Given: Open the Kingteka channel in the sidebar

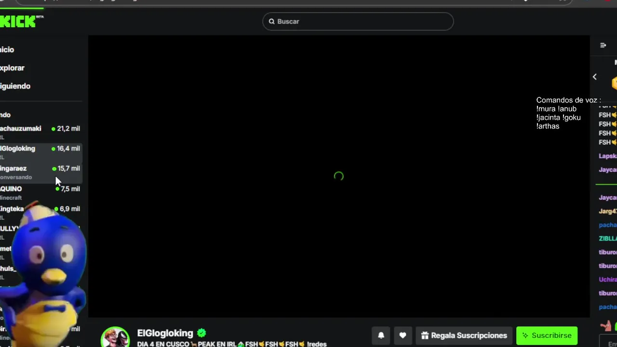Looking at the screenshot, I should tap(40, 212).
